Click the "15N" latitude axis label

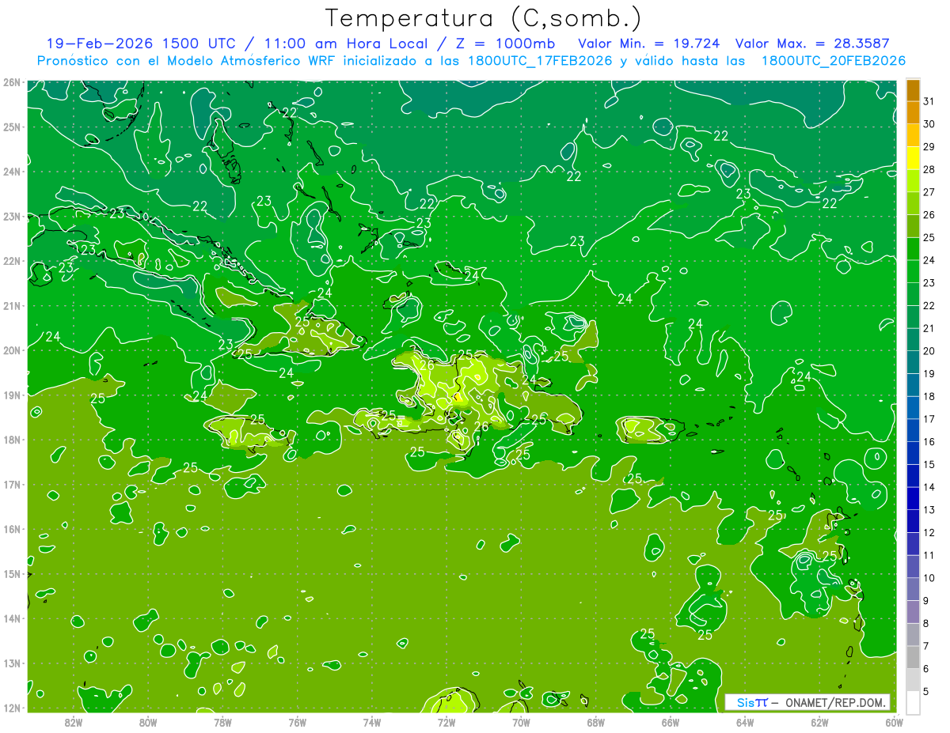[10, 573]
